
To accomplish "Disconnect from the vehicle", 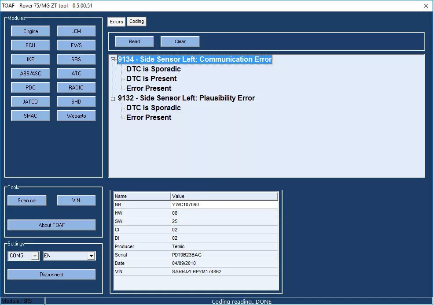I will coord(51,275).
